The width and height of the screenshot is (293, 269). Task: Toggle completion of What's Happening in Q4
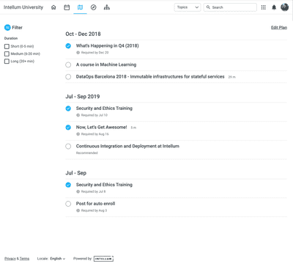click(68, 45)
